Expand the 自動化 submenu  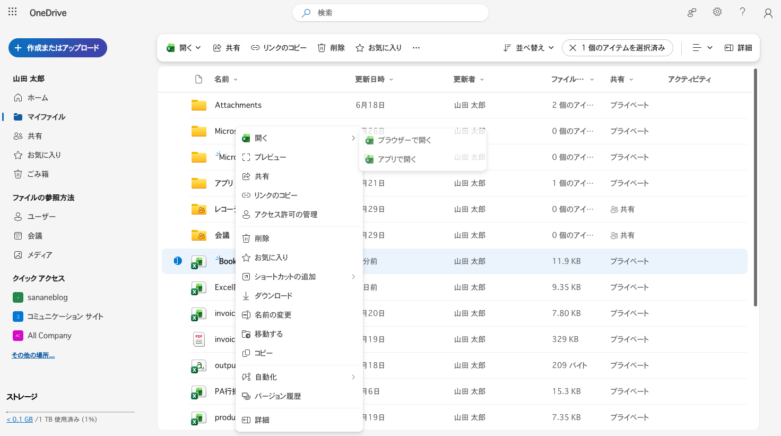click(x=299, y=377)
